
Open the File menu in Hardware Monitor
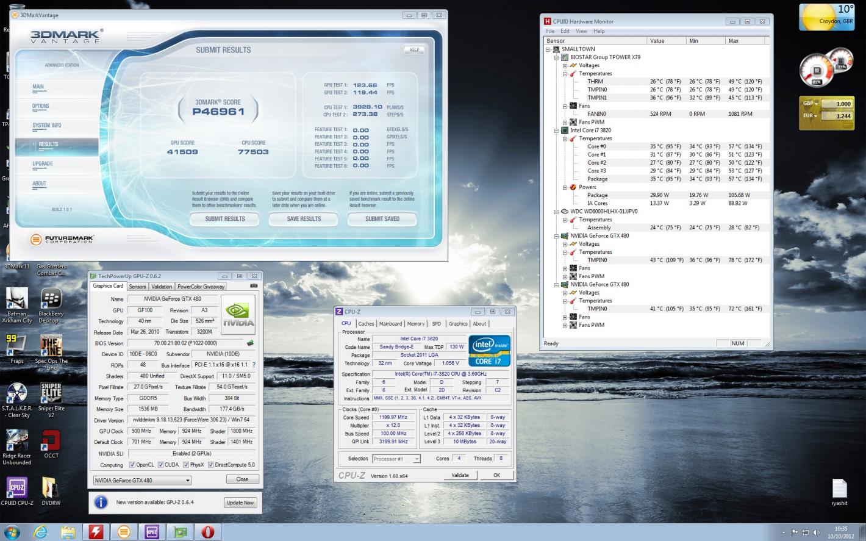550,31
